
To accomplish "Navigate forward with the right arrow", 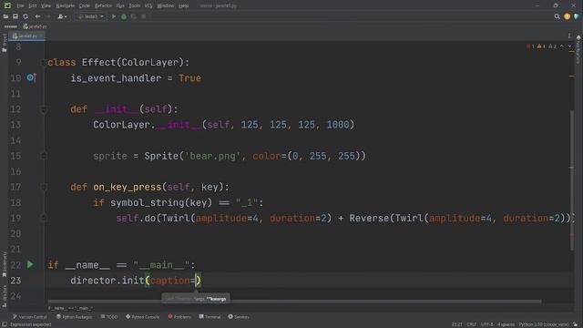I will [x=47, y=16].
